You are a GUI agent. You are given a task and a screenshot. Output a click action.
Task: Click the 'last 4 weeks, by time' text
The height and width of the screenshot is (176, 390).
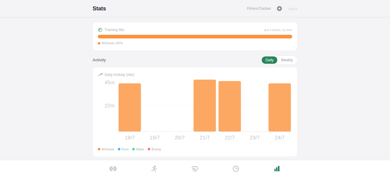point(278,30)
